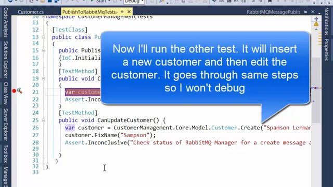This screenshot has width=333, height=187.
Task: Toggle the breakpoint dot on line 21
Action: tap(14, 91)
